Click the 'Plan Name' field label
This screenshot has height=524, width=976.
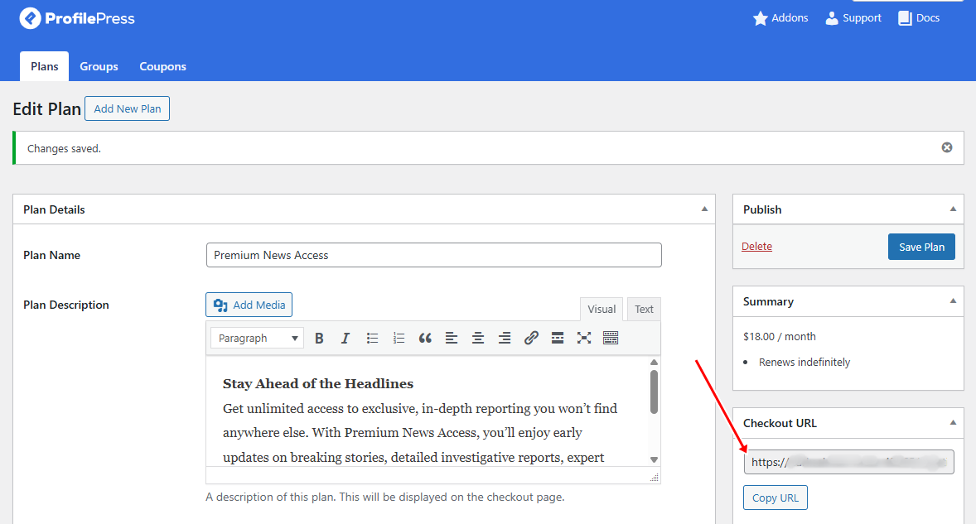click(51, 255)
